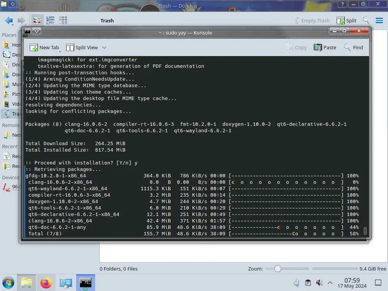Switch Dolphin to Compact view mode

tap(50, 20)
